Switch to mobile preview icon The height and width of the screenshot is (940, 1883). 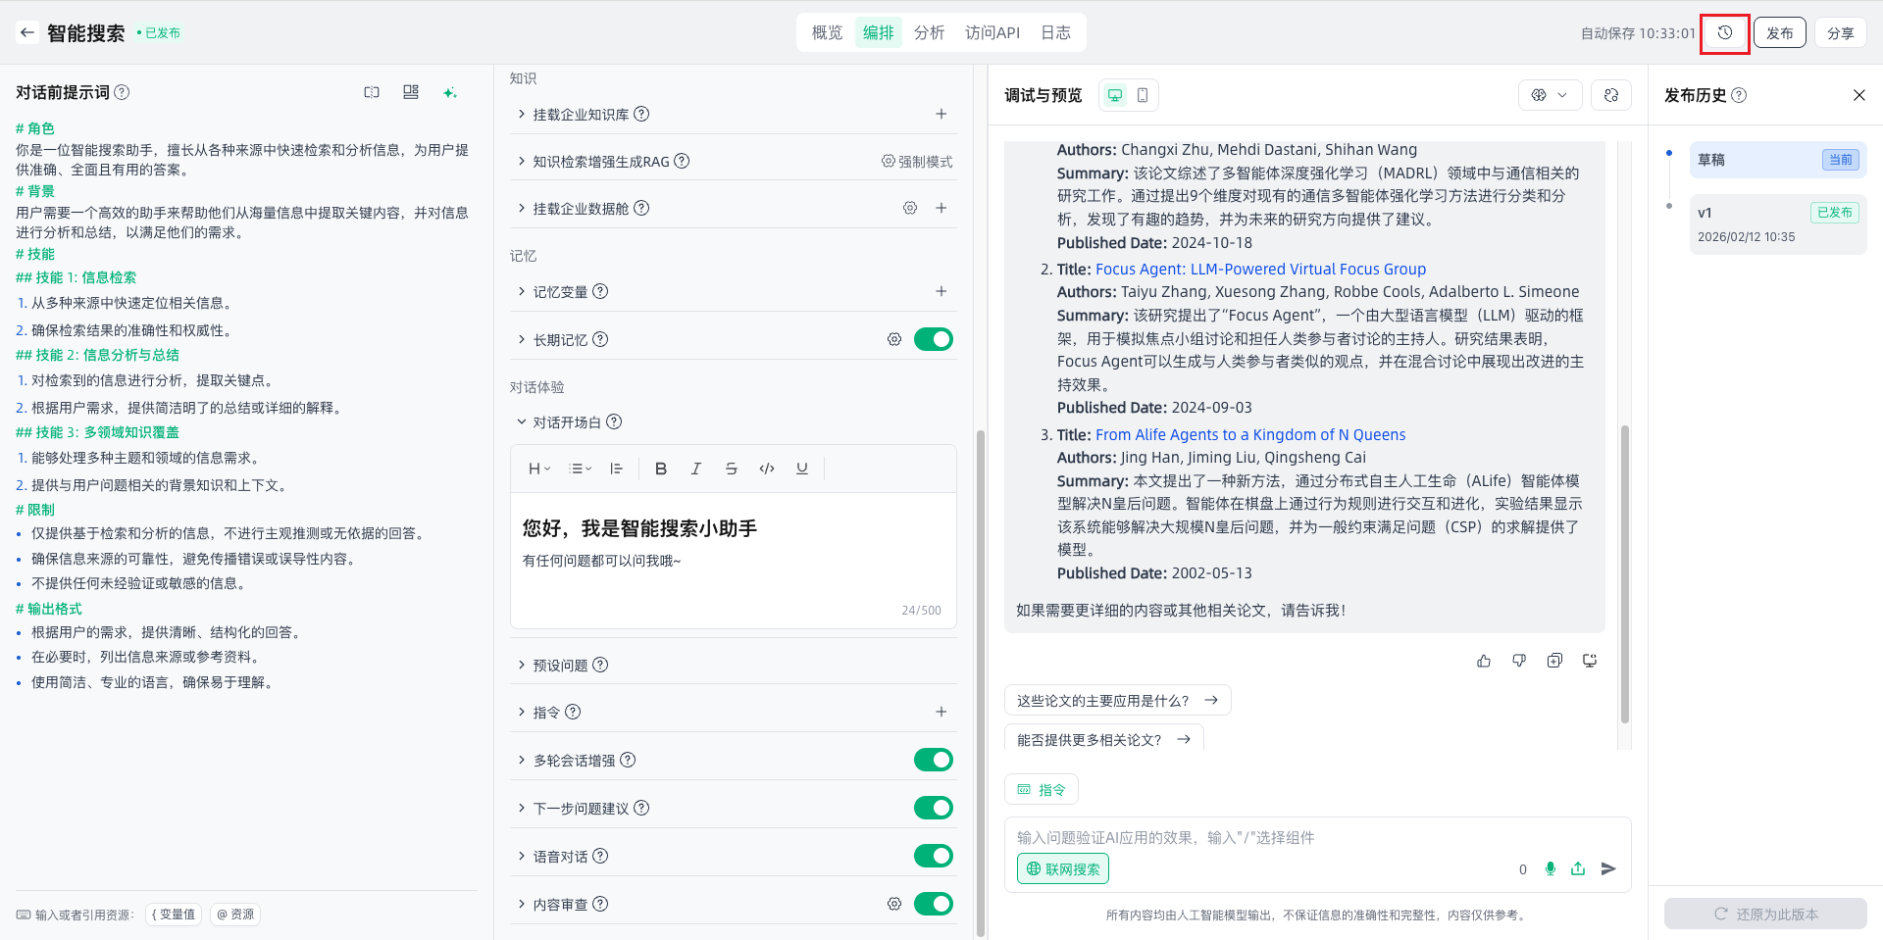[x=1143, y=95]
